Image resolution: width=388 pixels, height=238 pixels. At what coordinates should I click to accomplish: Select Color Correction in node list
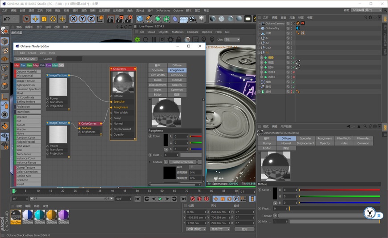28,172
